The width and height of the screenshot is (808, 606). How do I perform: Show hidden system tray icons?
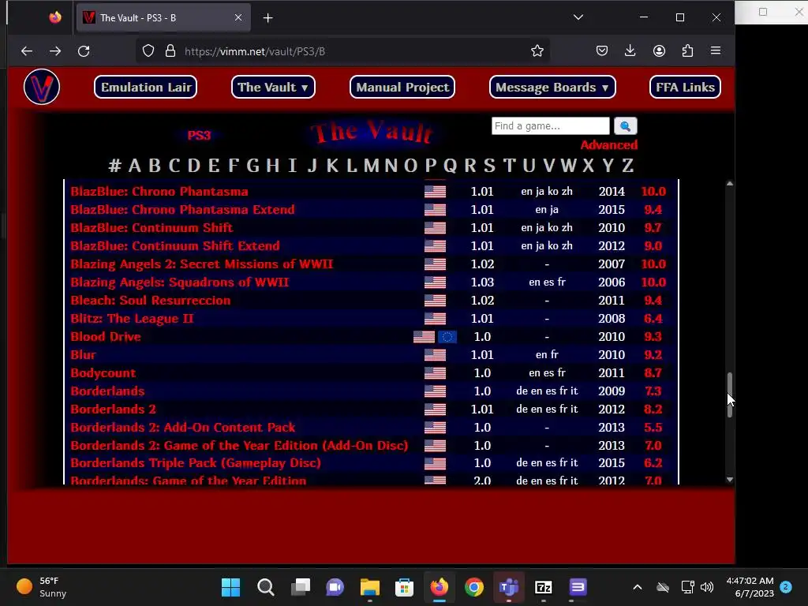tap(638, 587)
